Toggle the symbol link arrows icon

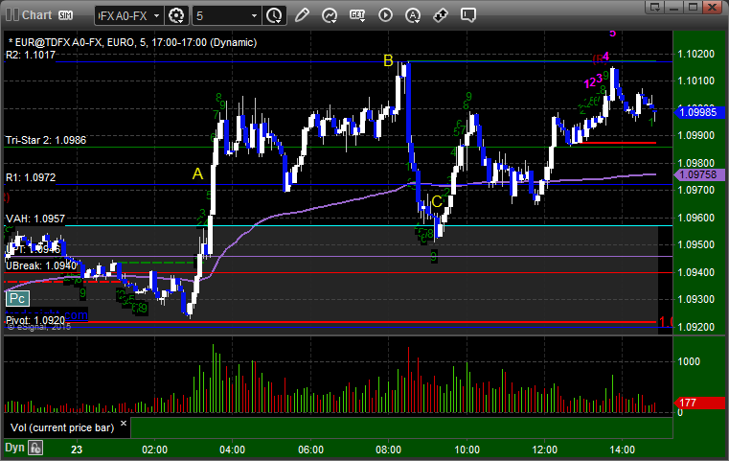point(441,16)
